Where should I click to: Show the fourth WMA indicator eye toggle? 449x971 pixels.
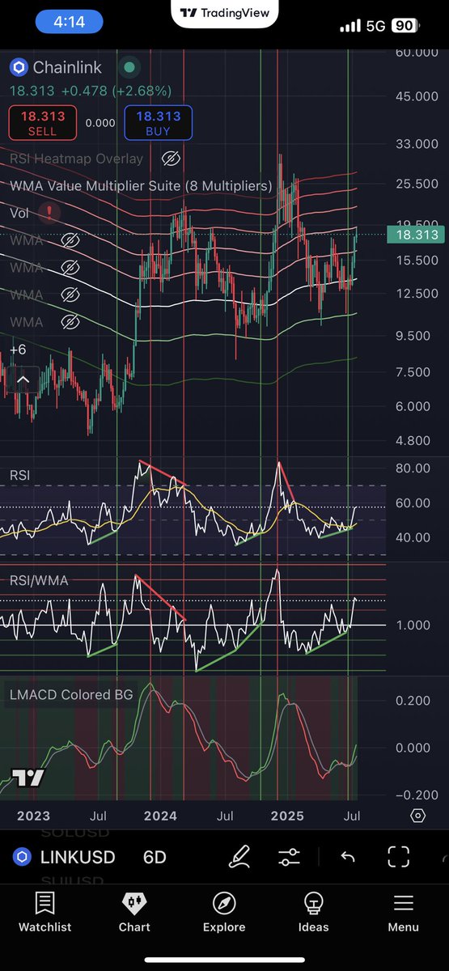click(70, 322)
